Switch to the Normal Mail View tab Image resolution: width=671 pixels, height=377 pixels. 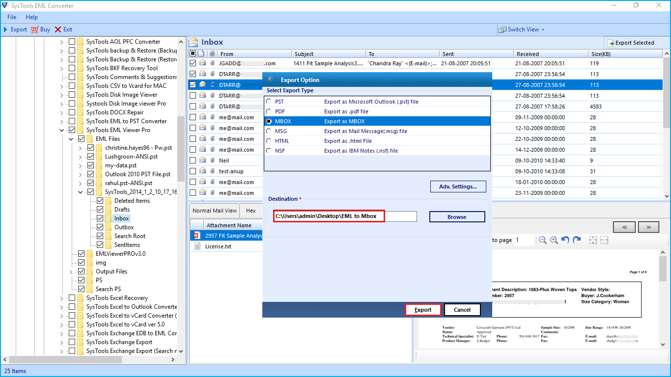pos(215,211)
